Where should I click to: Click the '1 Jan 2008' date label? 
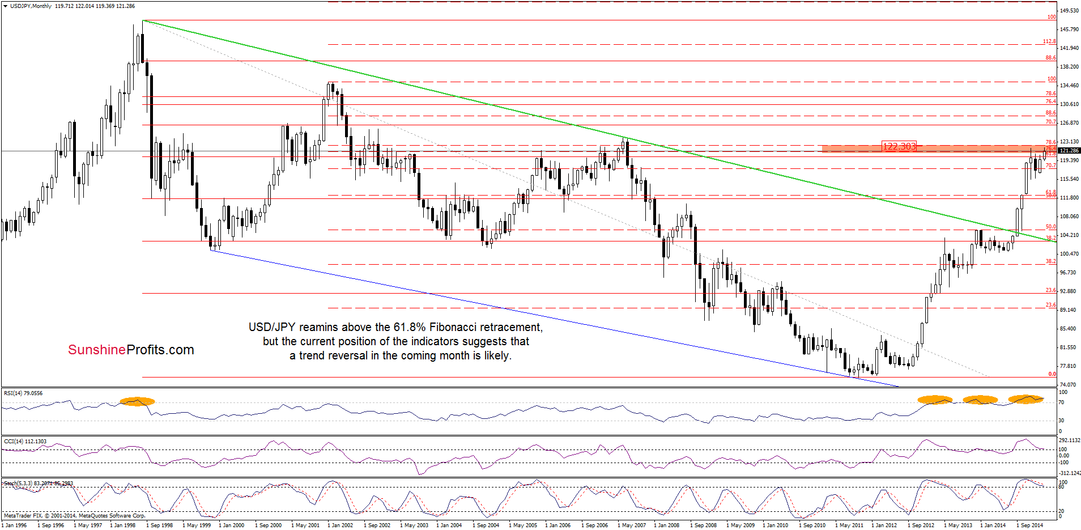[x=667, y=525]
